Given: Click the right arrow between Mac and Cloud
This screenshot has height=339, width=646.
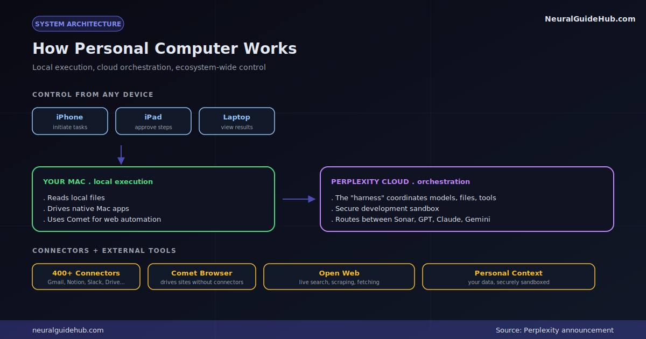Looking at the screenshot, I should 299,199.
